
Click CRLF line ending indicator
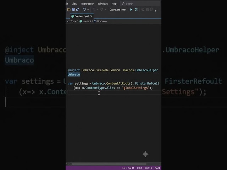[x=139, y=168]
